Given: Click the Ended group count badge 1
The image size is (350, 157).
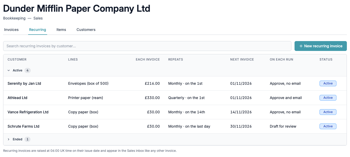Looking at the screenshot, I should coord(28,139).
